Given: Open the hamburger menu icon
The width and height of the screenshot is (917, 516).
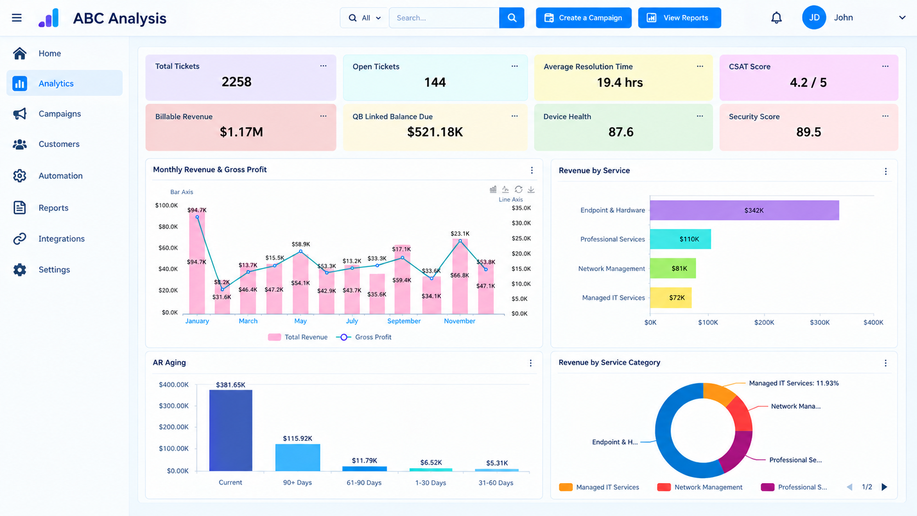Looking at the screenshot, I should (x=17, y=18).
